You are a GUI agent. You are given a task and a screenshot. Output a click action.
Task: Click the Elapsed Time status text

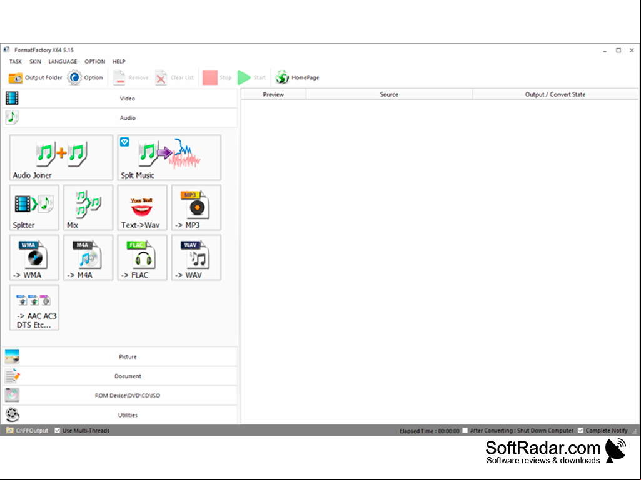pos(429,431)
